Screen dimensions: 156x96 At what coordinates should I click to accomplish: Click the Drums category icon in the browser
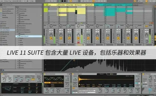coord(1,26)
